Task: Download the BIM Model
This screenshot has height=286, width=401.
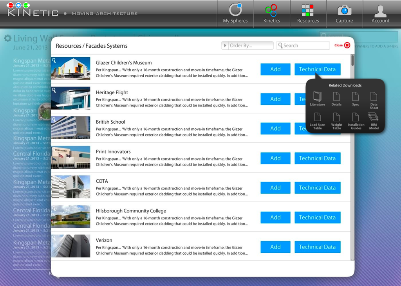Action: [x=374, y=121]
